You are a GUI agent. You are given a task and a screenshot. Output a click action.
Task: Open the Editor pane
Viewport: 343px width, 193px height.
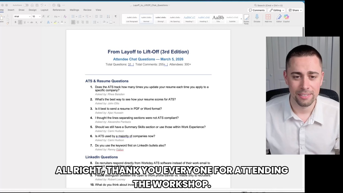279,18
